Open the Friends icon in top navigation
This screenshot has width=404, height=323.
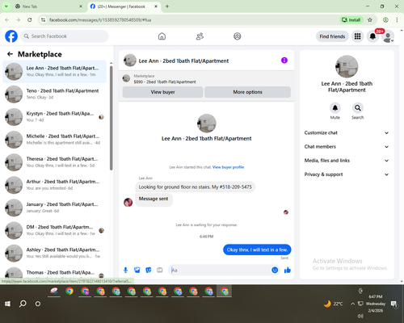click(200, 36)
